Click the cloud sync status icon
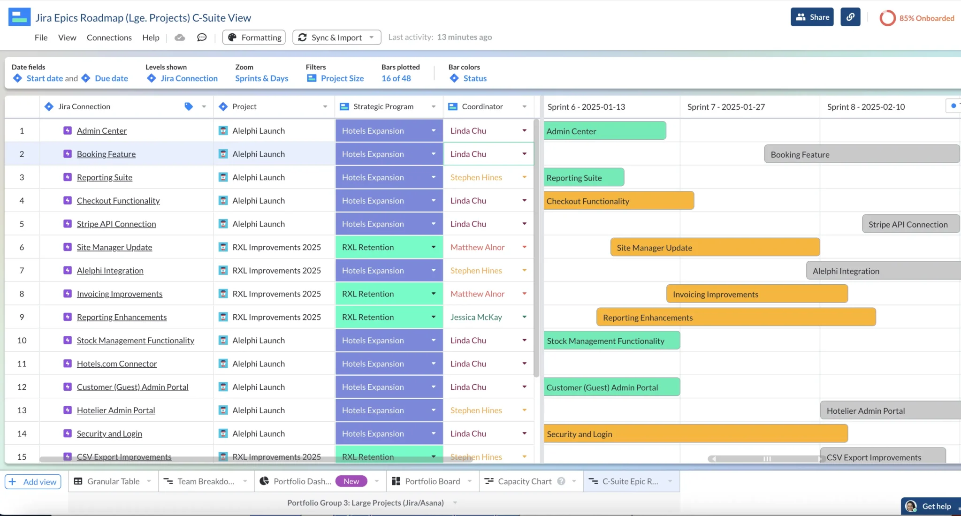This screenshot has height=516, width=961. point(180,38)
